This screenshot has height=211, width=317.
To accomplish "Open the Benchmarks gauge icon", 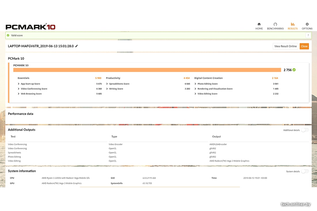I will coord(275,24).
